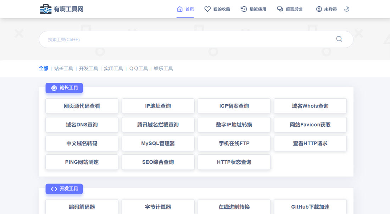Filter by 娱乐工具 category

click(163, 68)
